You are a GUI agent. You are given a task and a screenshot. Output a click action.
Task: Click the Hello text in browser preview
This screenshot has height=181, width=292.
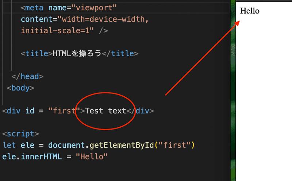click(x=250, y=11)
